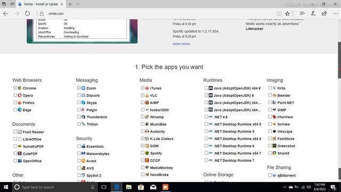341x192 pixels.
Task: Check the Firefox checkbox
Action: [15, 102]
